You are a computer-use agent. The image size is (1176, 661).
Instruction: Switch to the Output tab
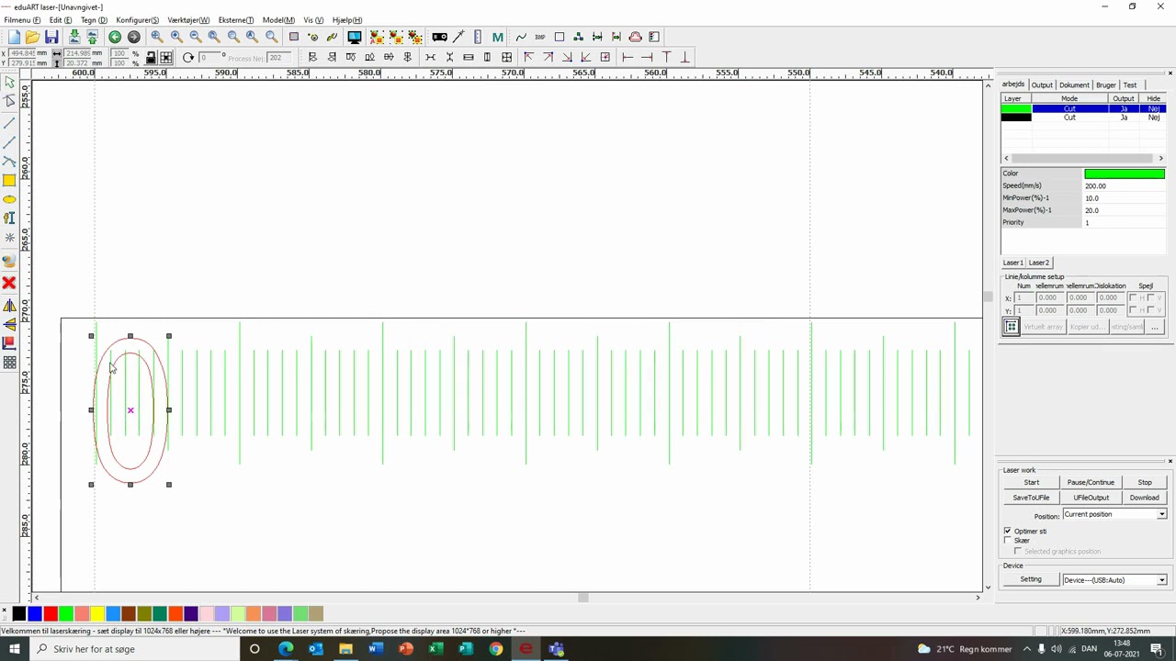click(1041, 85)
